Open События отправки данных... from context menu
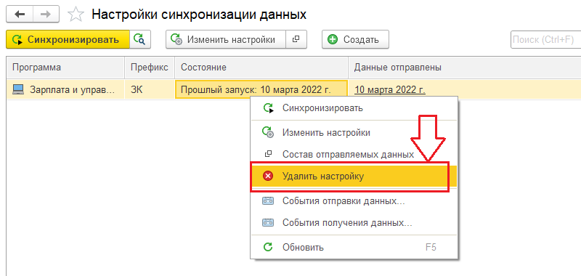 (x=354, y=200)
